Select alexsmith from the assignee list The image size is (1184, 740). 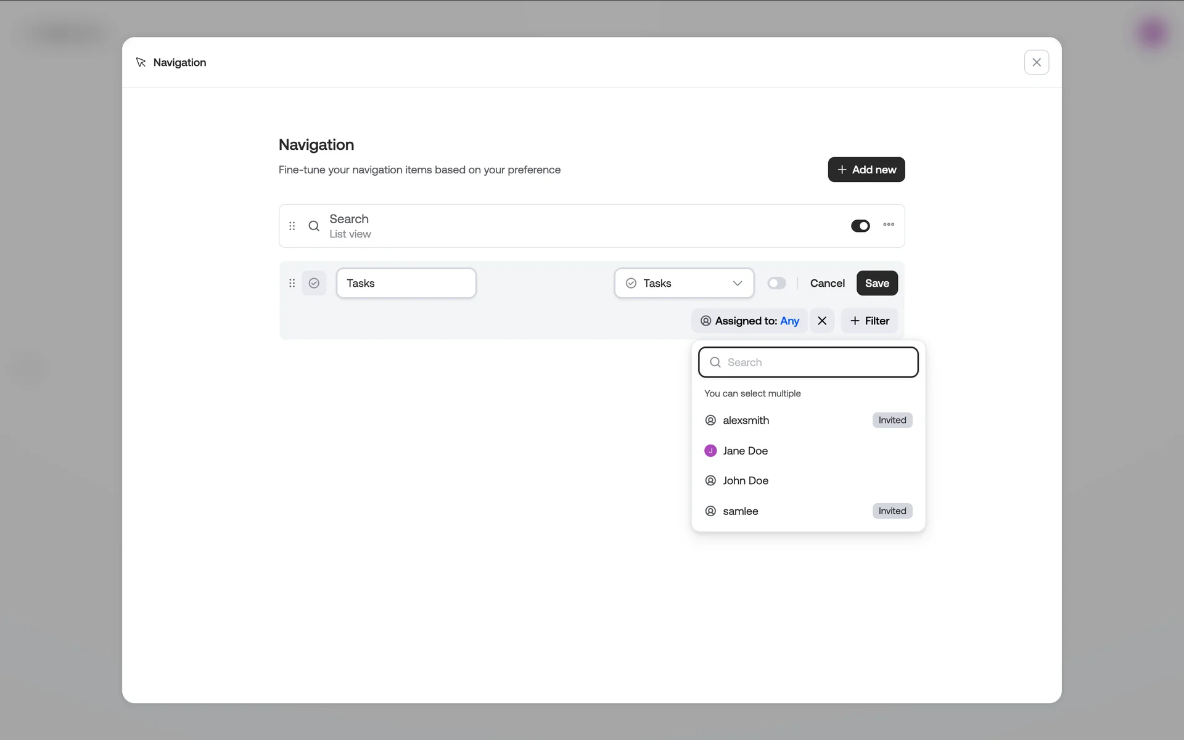pos(746,421)
